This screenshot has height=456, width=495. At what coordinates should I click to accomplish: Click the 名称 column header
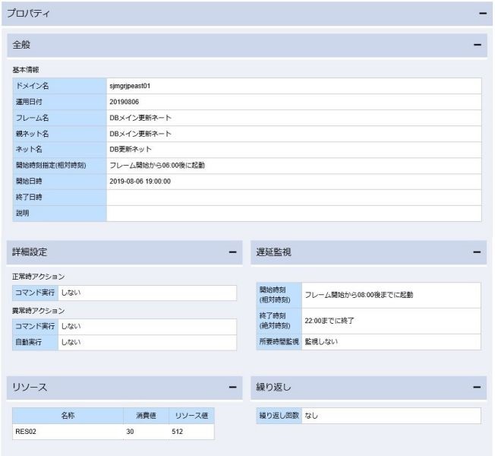click(68, 416)
